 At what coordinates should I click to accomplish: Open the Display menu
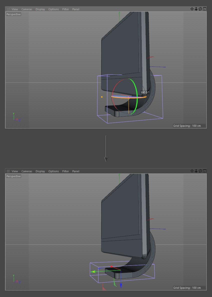40,9
